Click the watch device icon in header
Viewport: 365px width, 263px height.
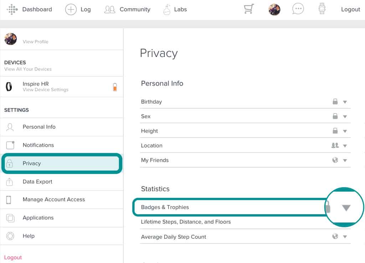pos(322,9)
